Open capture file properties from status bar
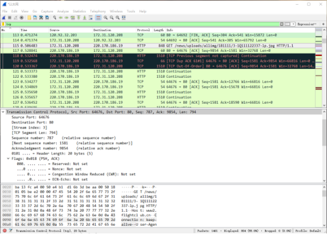Viewport: 327px width, 234px height. pyautogui.click(x=11, y=230)
